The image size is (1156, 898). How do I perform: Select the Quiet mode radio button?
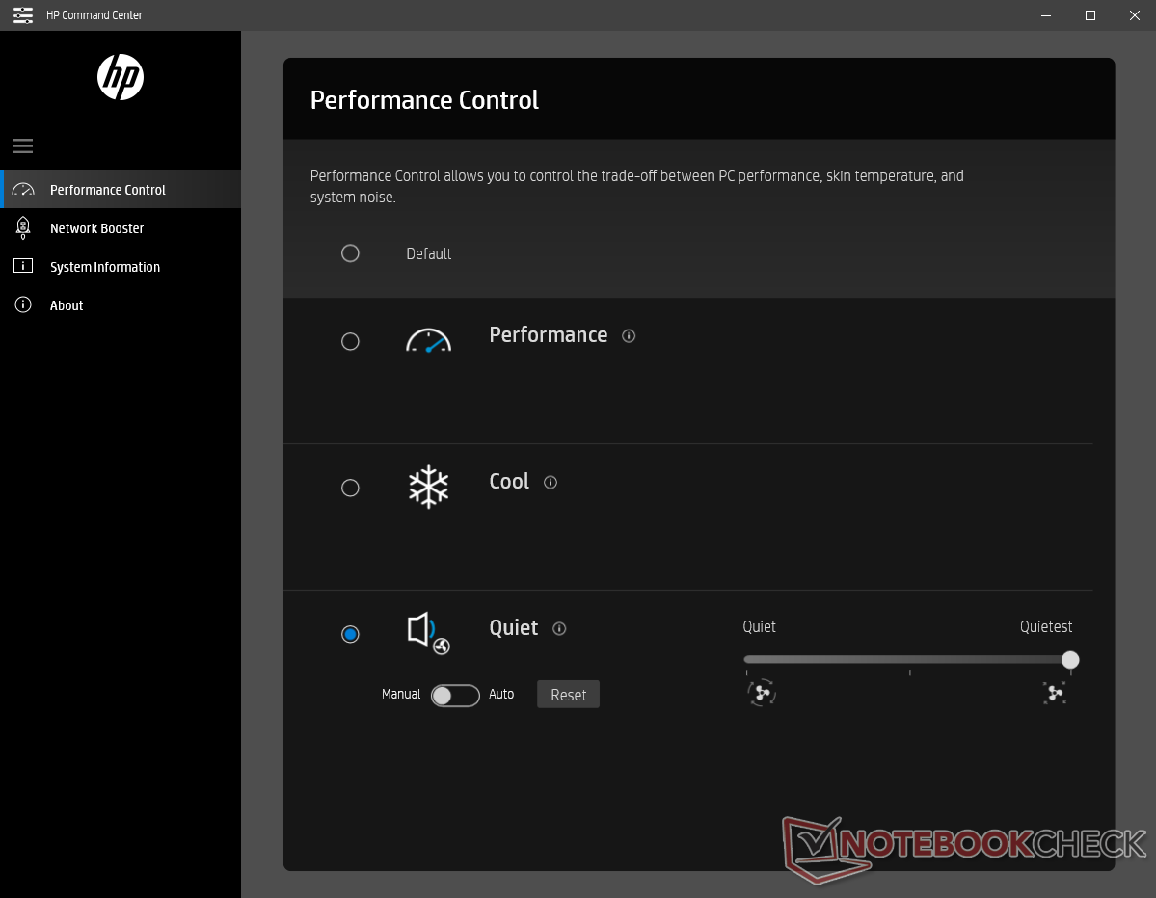350,634
